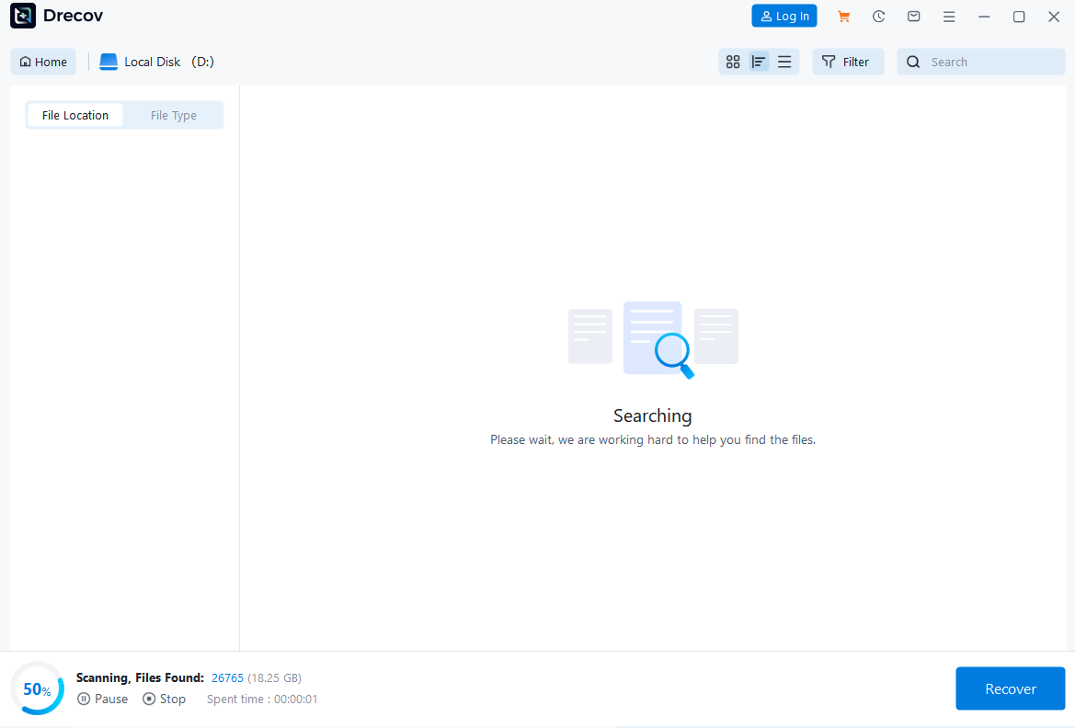Open the hamburger menu

pos(949,16)
